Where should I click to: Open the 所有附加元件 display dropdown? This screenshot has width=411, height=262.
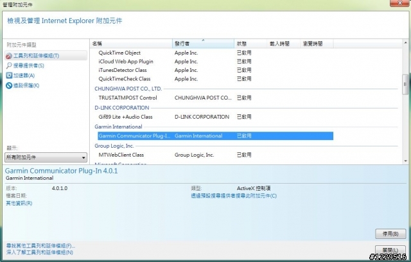coord(46,157)
